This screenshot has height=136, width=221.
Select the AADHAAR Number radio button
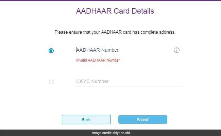point(51,51)
